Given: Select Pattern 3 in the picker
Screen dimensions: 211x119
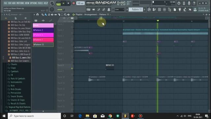Looking at the screenshot, I should [43, 30].
